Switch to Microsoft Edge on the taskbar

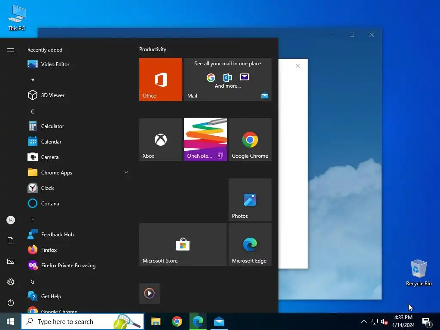click(198, 321)
